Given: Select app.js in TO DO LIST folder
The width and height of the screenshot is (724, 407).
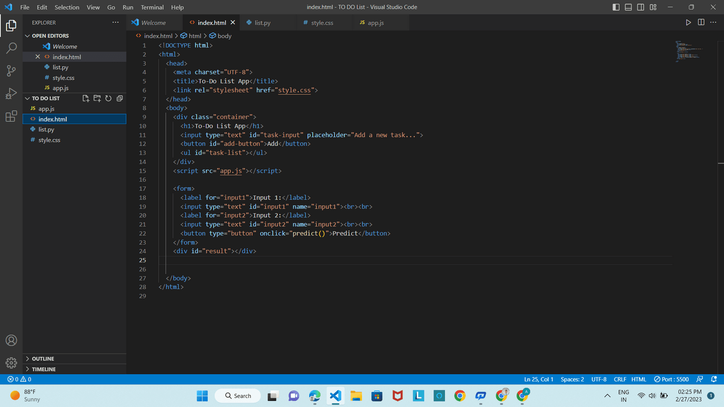Looking at the screenshot, I should (74, 109).
